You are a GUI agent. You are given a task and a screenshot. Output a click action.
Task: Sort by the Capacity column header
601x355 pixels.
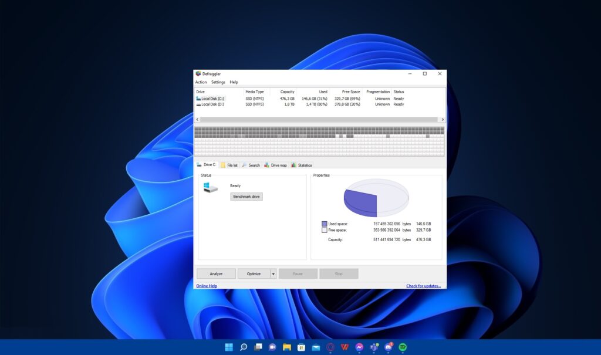click(x=283, y=92)
